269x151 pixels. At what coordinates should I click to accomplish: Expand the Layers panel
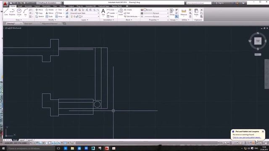coord(84,20)
